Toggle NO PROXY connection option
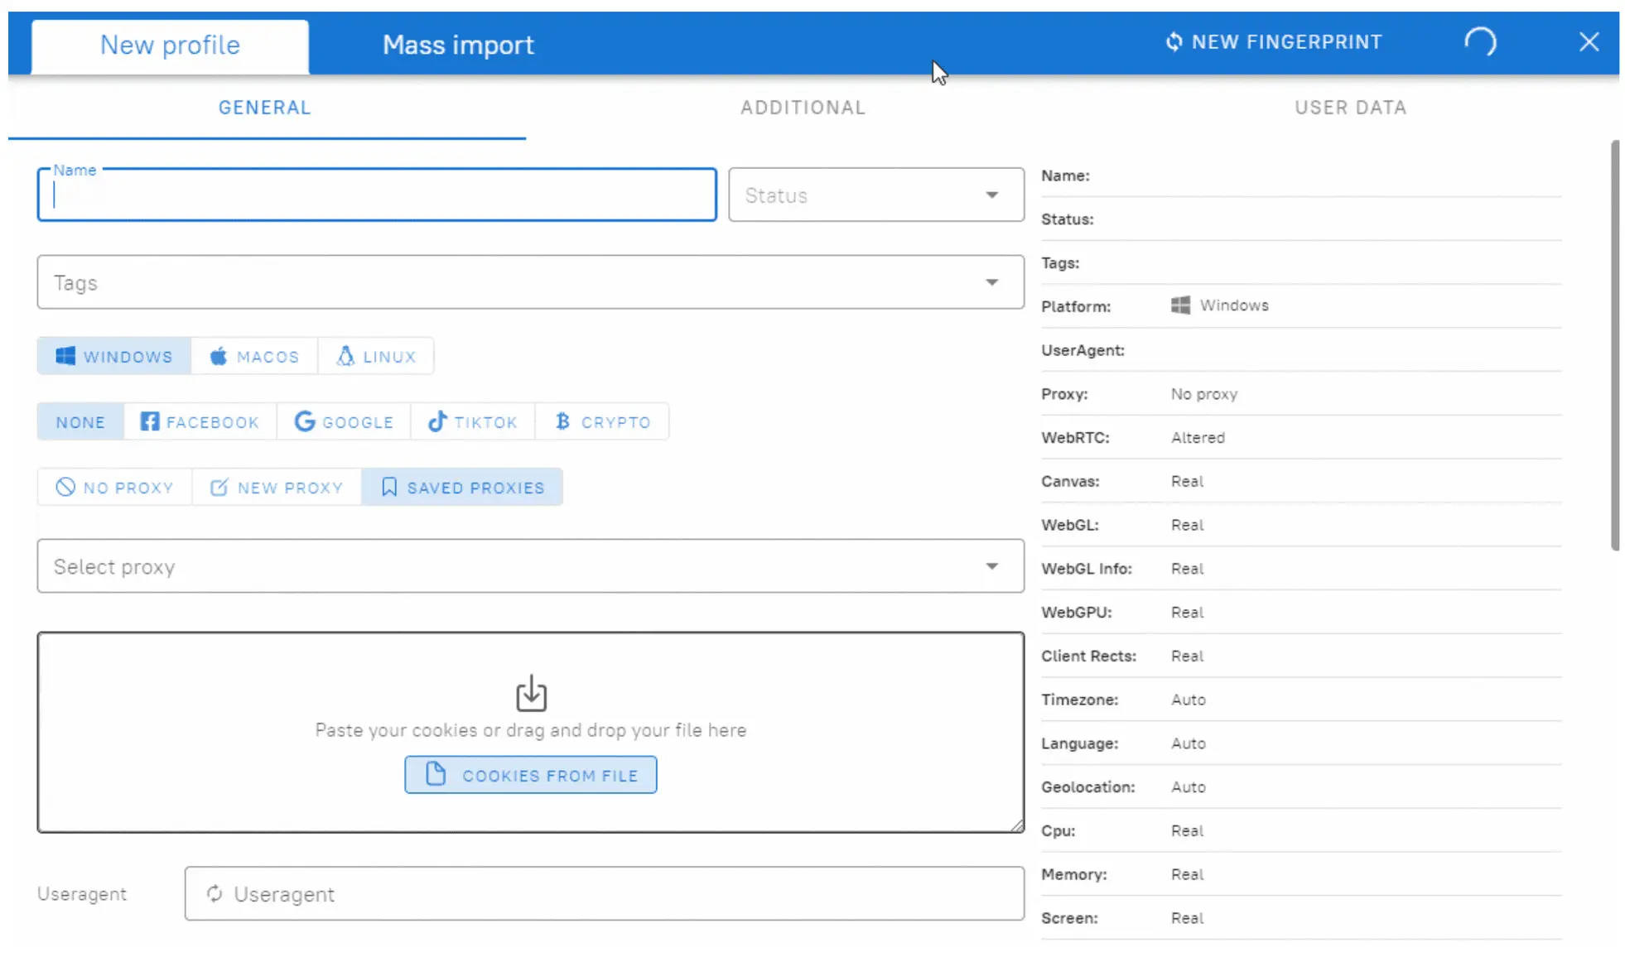 point(114,487)
